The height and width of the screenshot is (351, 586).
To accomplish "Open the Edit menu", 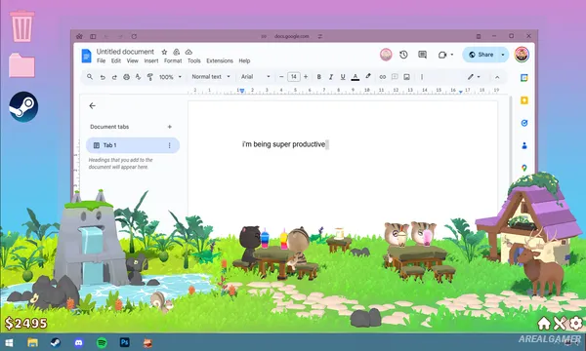I will [116, 60].
